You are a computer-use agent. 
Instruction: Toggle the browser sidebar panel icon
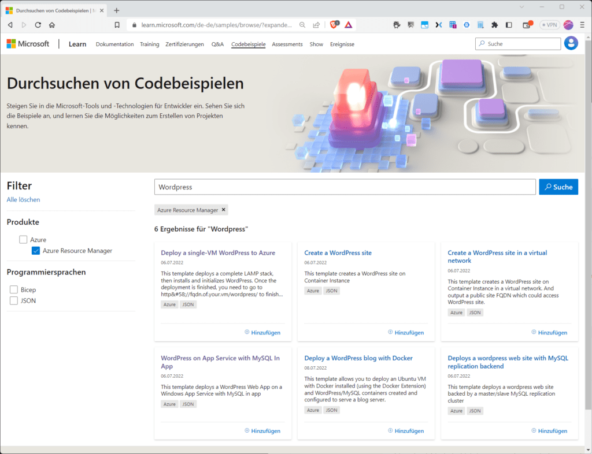pos(509,25)
